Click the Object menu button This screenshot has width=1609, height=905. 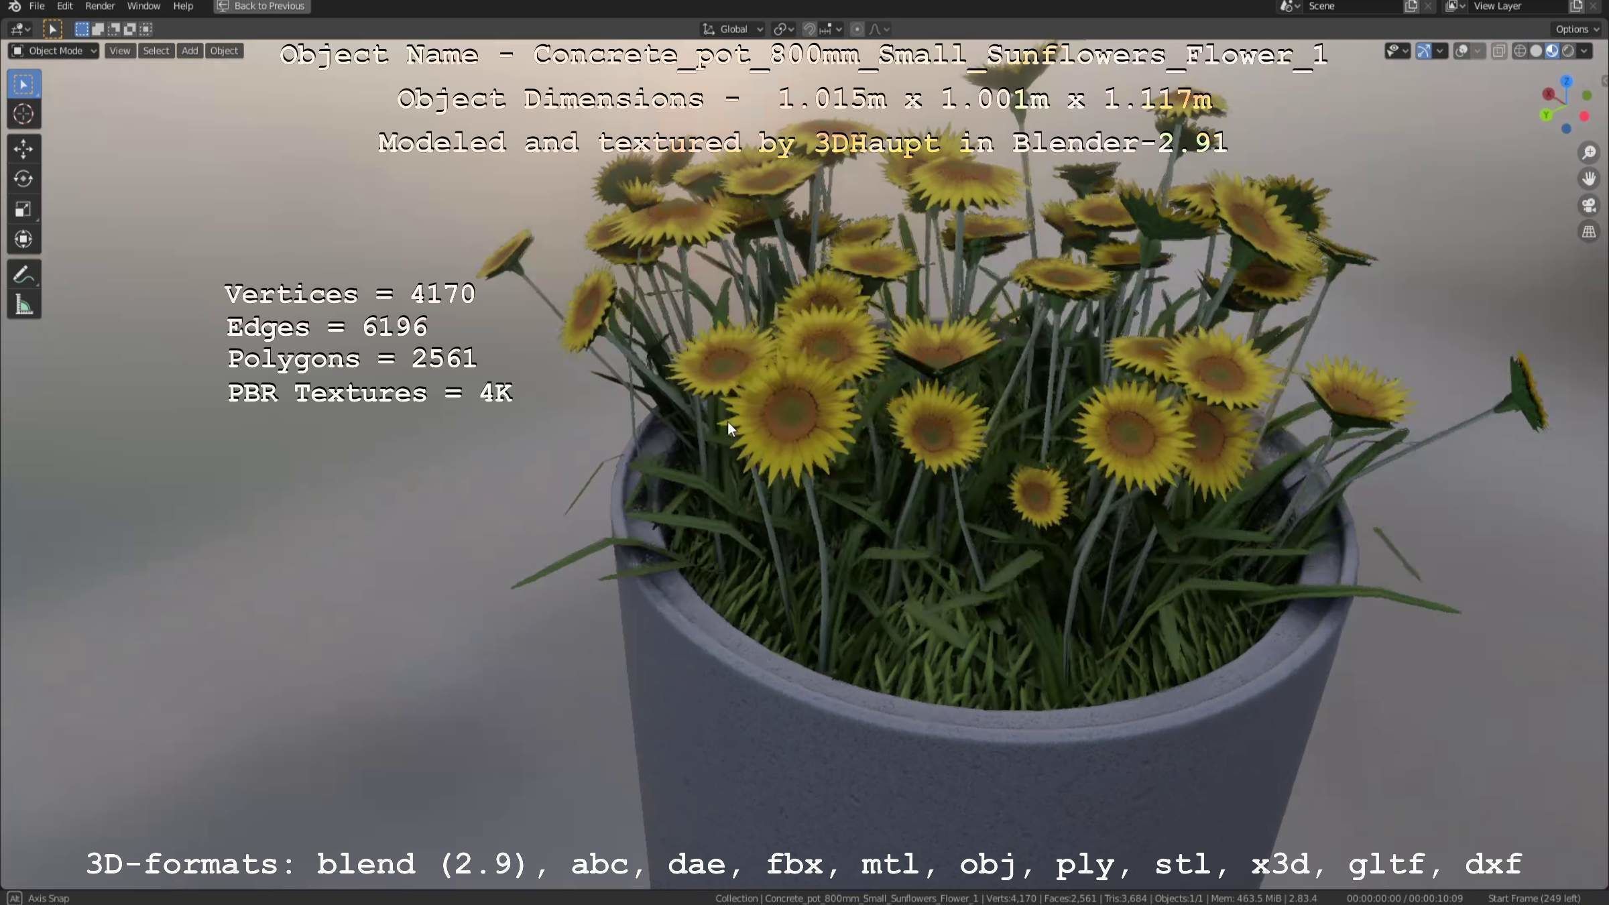224,51
